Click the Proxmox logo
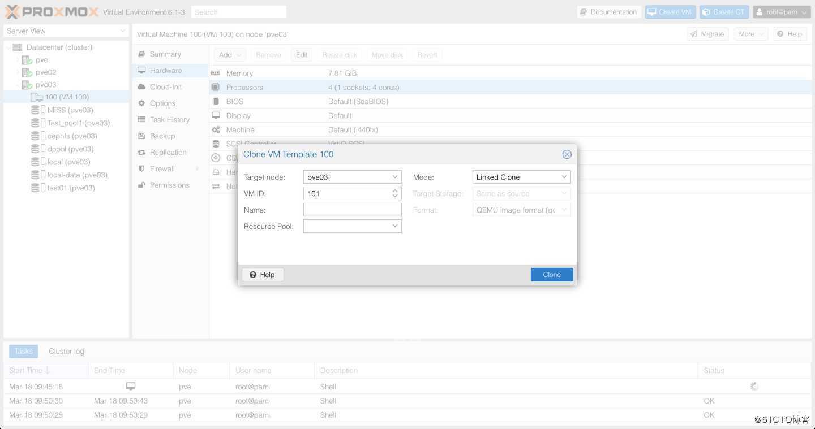This screenshot has height=429, width=815. coord(52,11)
